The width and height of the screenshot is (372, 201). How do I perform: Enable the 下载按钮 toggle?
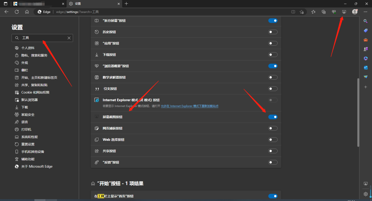(273, 55)
